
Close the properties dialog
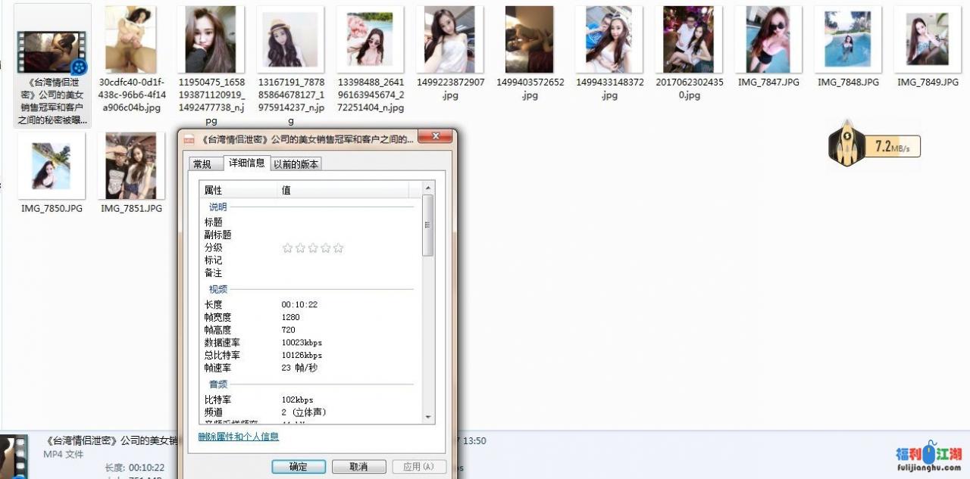tap(436, 138)
